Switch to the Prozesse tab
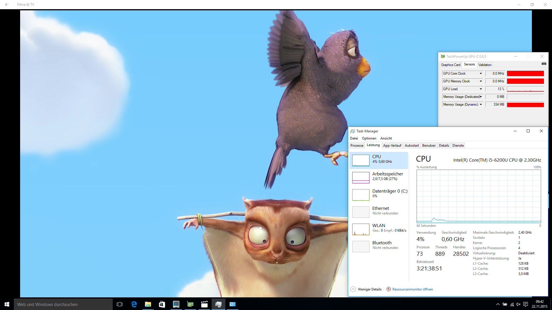Screen dimensions: 552x310 357,146
